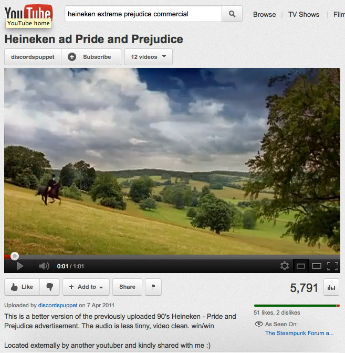345x353 pixels.
Task: Click the thumbs down dislike button
Action: point(50,287)
